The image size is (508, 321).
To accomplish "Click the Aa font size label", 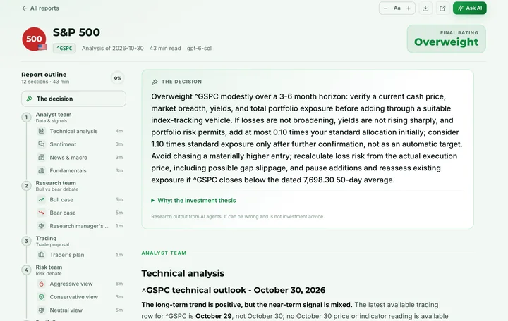I will pyautogui.click(x=397, y=8).
